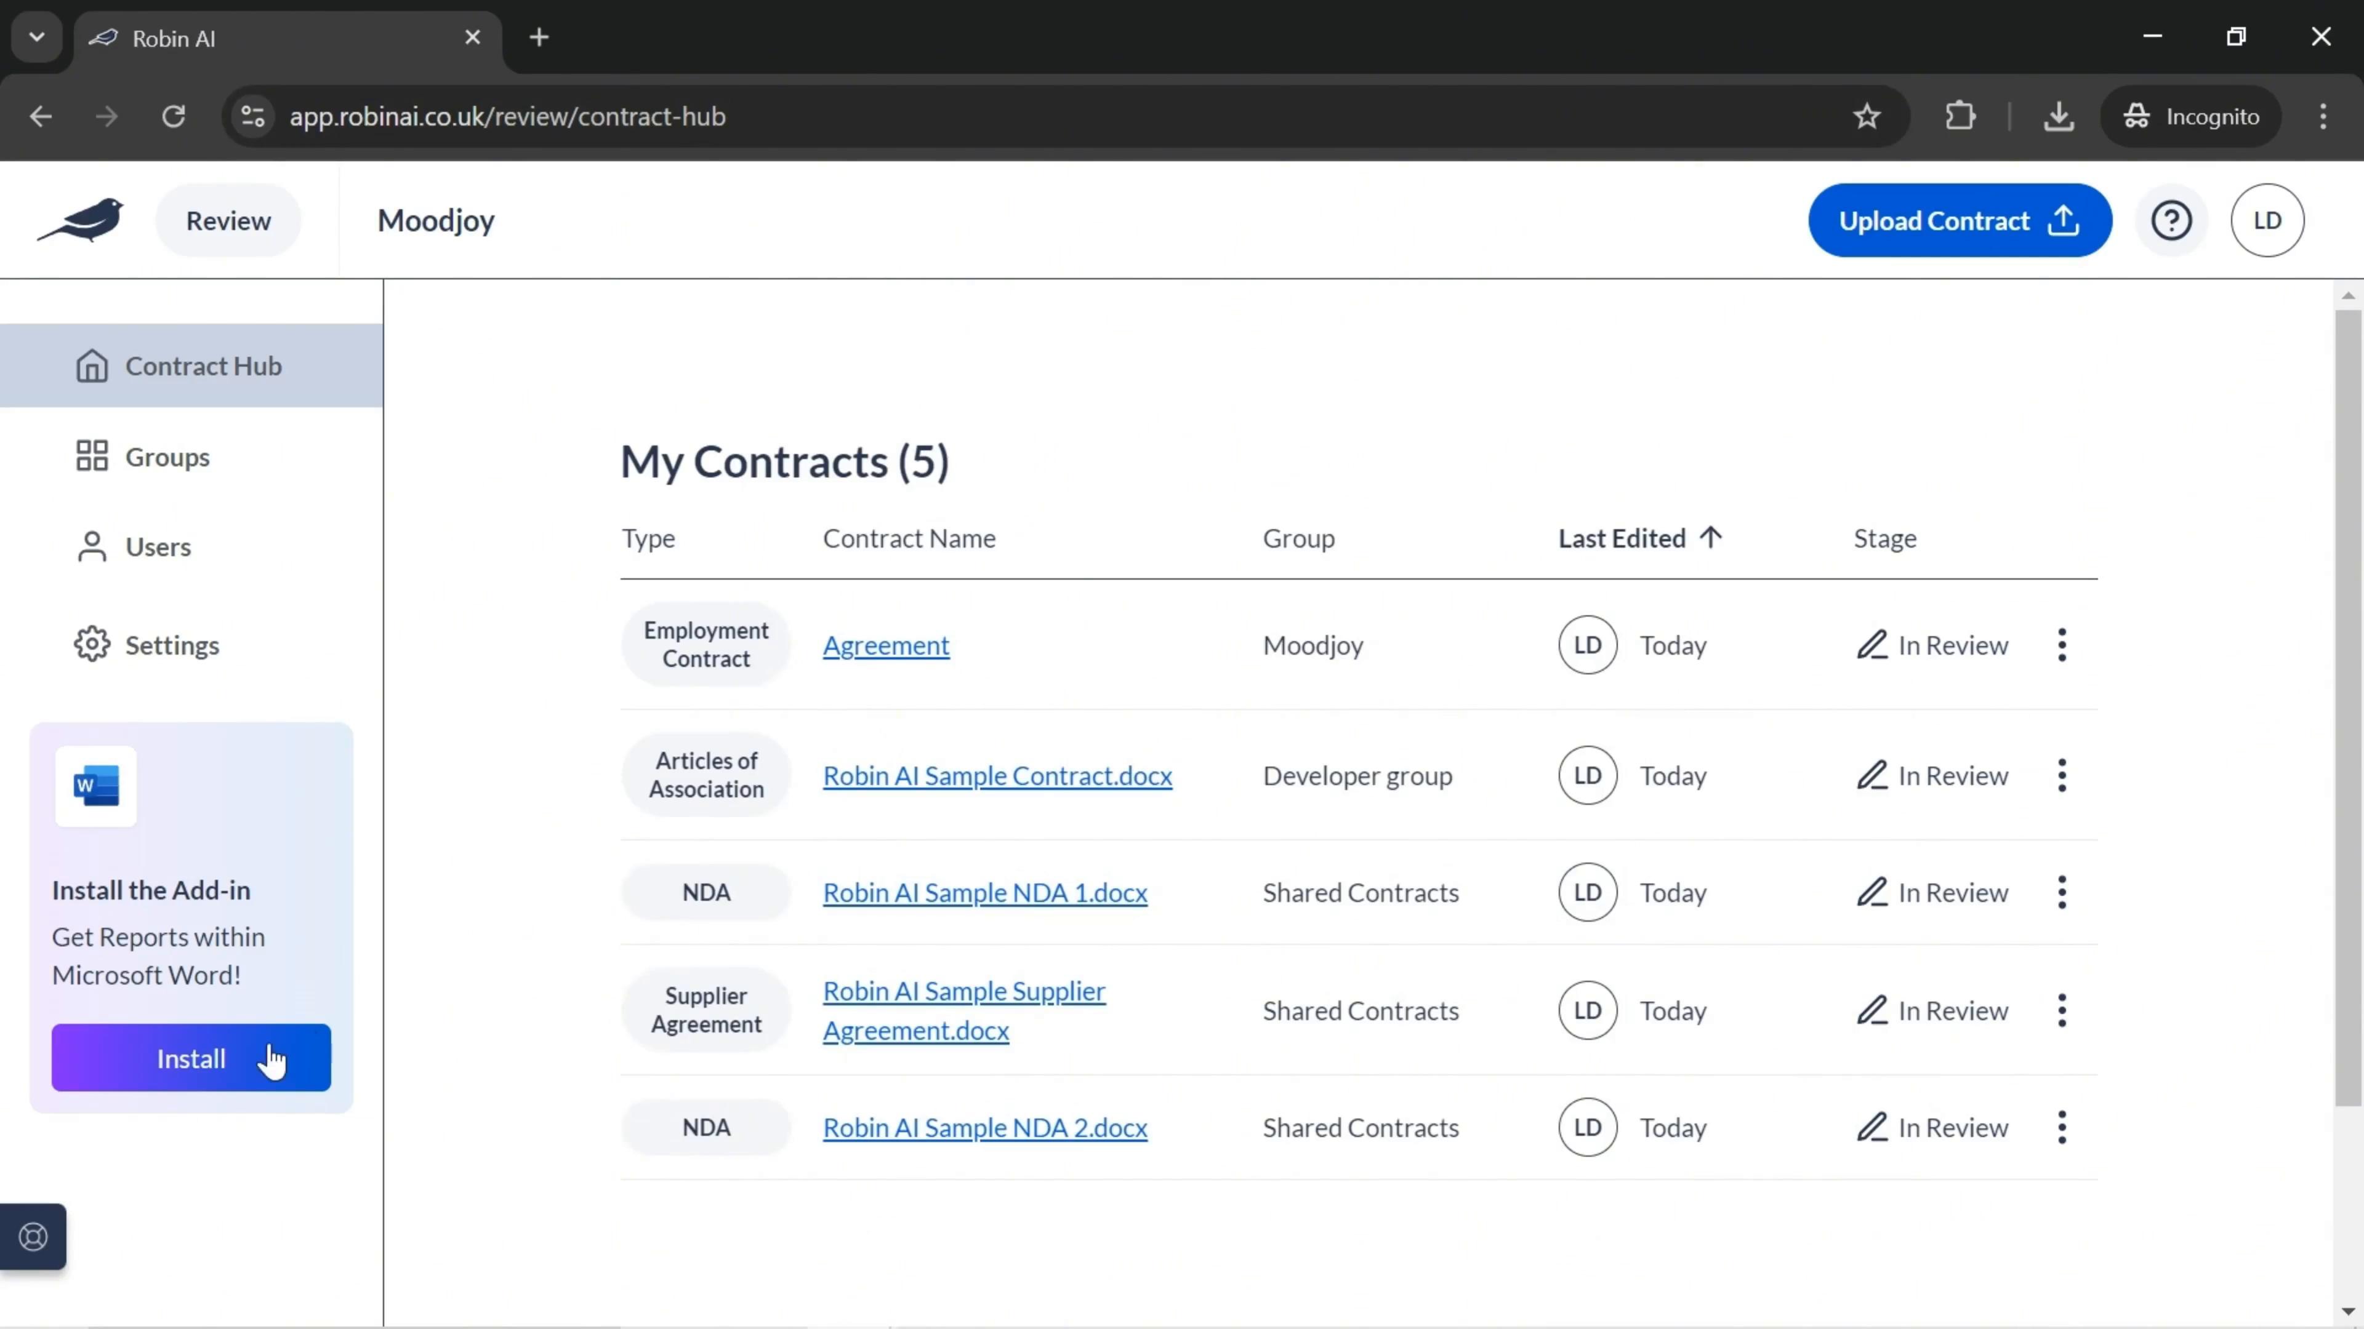Navigate to Groups section

[167, 456]
